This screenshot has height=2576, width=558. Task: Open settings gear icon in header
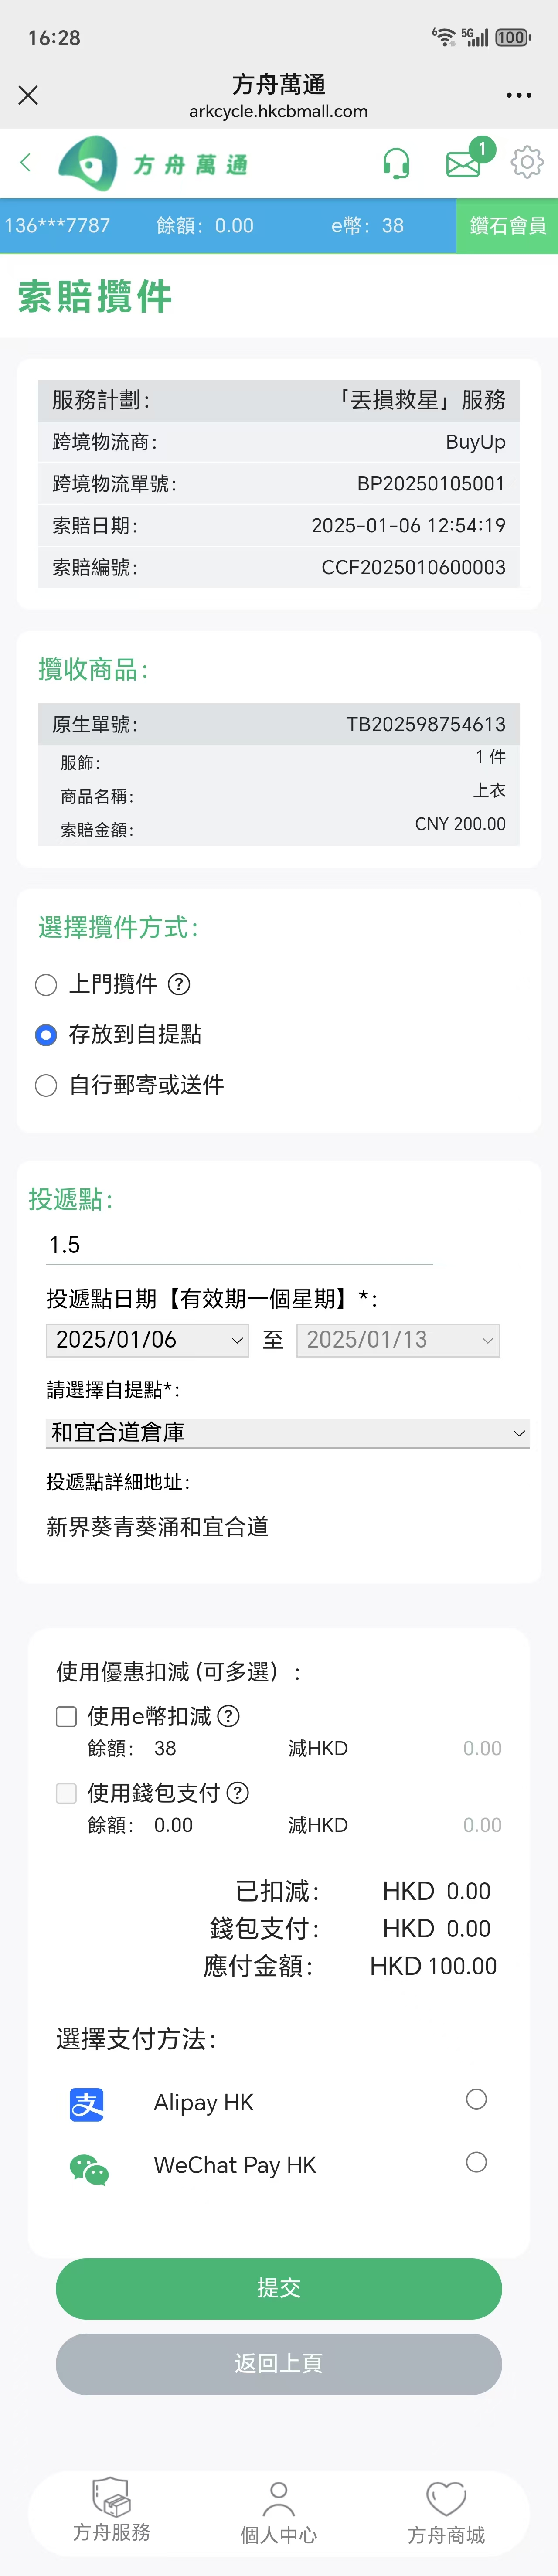[x=527, y=162]
